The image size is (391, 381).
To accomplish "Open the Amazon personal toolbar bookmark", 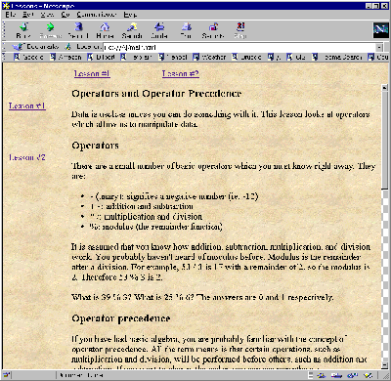I will (x=65, y=57).
